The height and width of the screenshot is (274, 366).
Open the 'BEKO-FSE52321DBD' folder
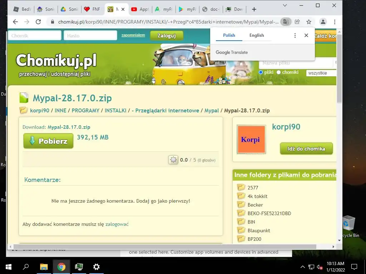tap(269, 213)
